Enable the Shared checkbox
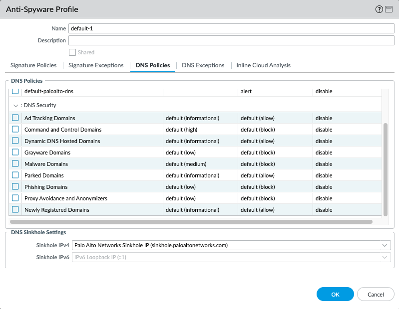The image size is (399, 309). coord(72,52)
